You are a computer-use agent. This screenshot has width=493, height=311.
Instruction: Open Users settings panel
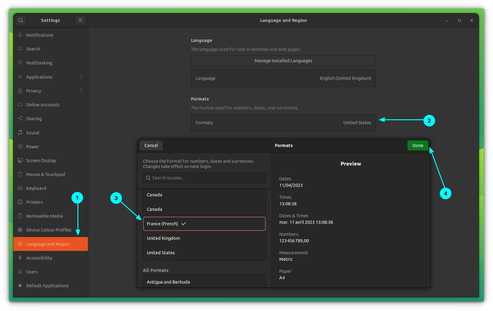pos(51,272)
